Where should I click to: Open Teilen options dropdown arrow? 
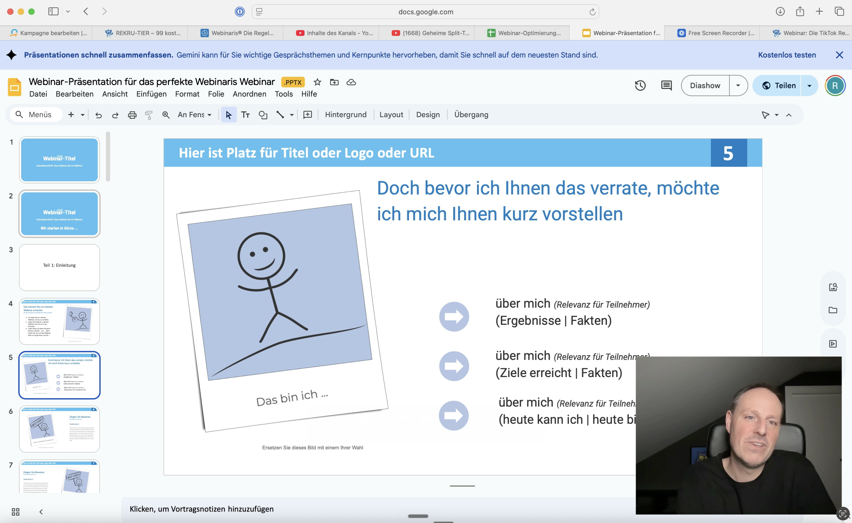point(809,86)
